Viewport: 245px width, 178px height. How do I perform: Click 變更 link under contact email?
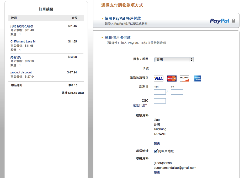pos(157,172)
